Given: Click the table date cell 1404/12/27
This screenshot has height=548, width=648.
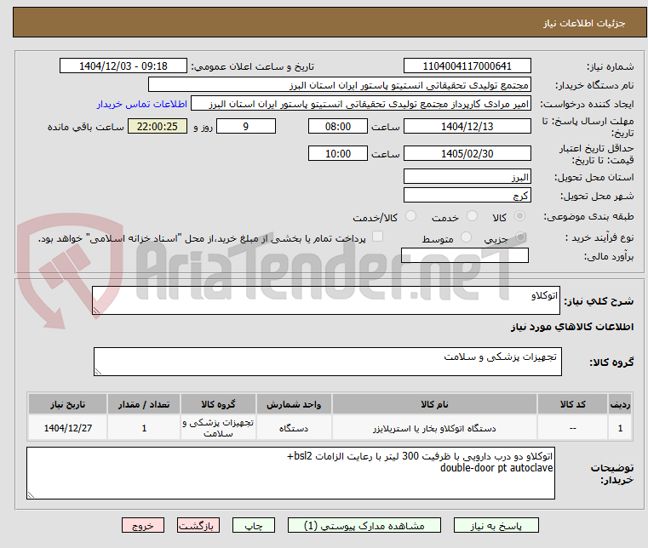Looking at the screenshot, I should tap(68, 428).
